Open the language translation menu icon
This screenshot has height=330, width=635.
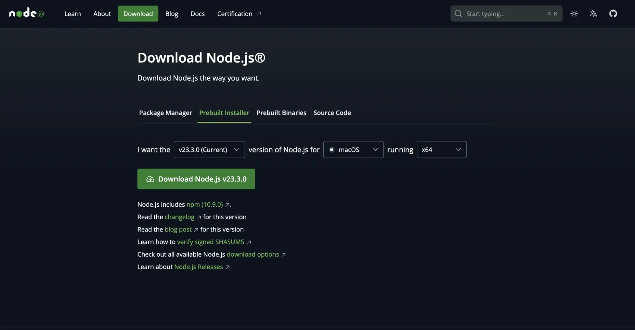coord(593,14)
